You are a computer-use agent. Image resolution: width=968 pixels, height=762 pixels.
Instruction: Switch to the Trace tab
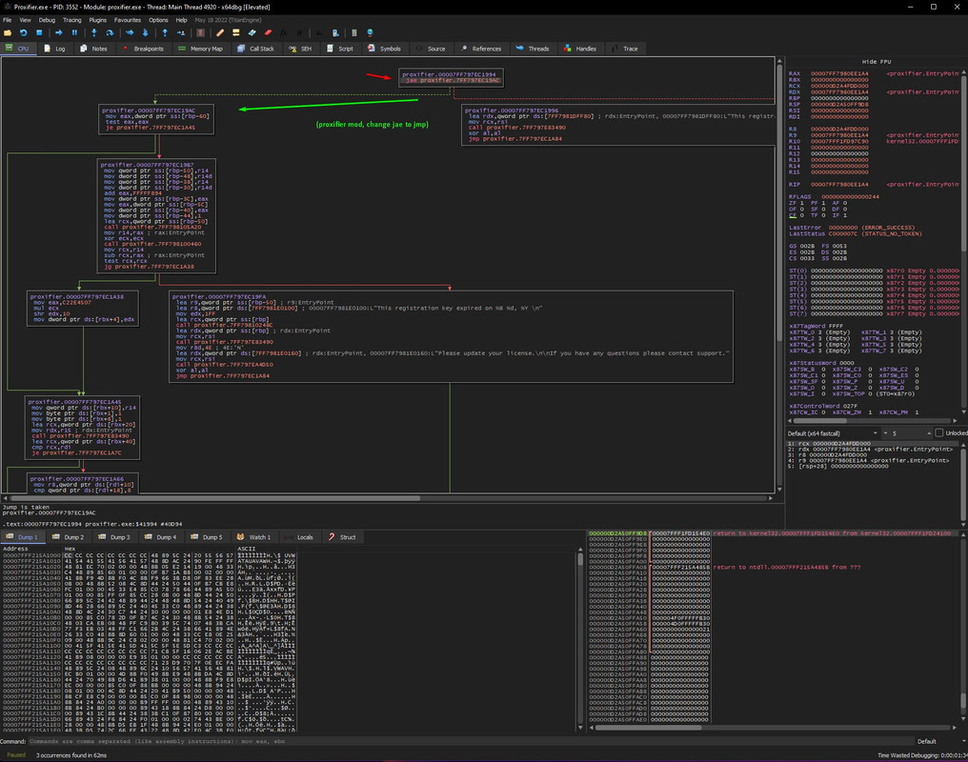point(625,49)
